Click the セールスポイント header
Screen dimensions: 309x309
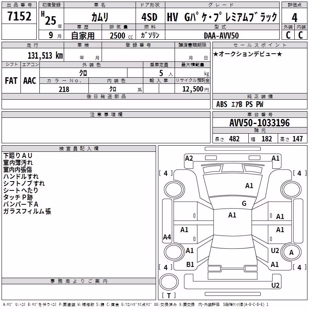pos(260,45)
